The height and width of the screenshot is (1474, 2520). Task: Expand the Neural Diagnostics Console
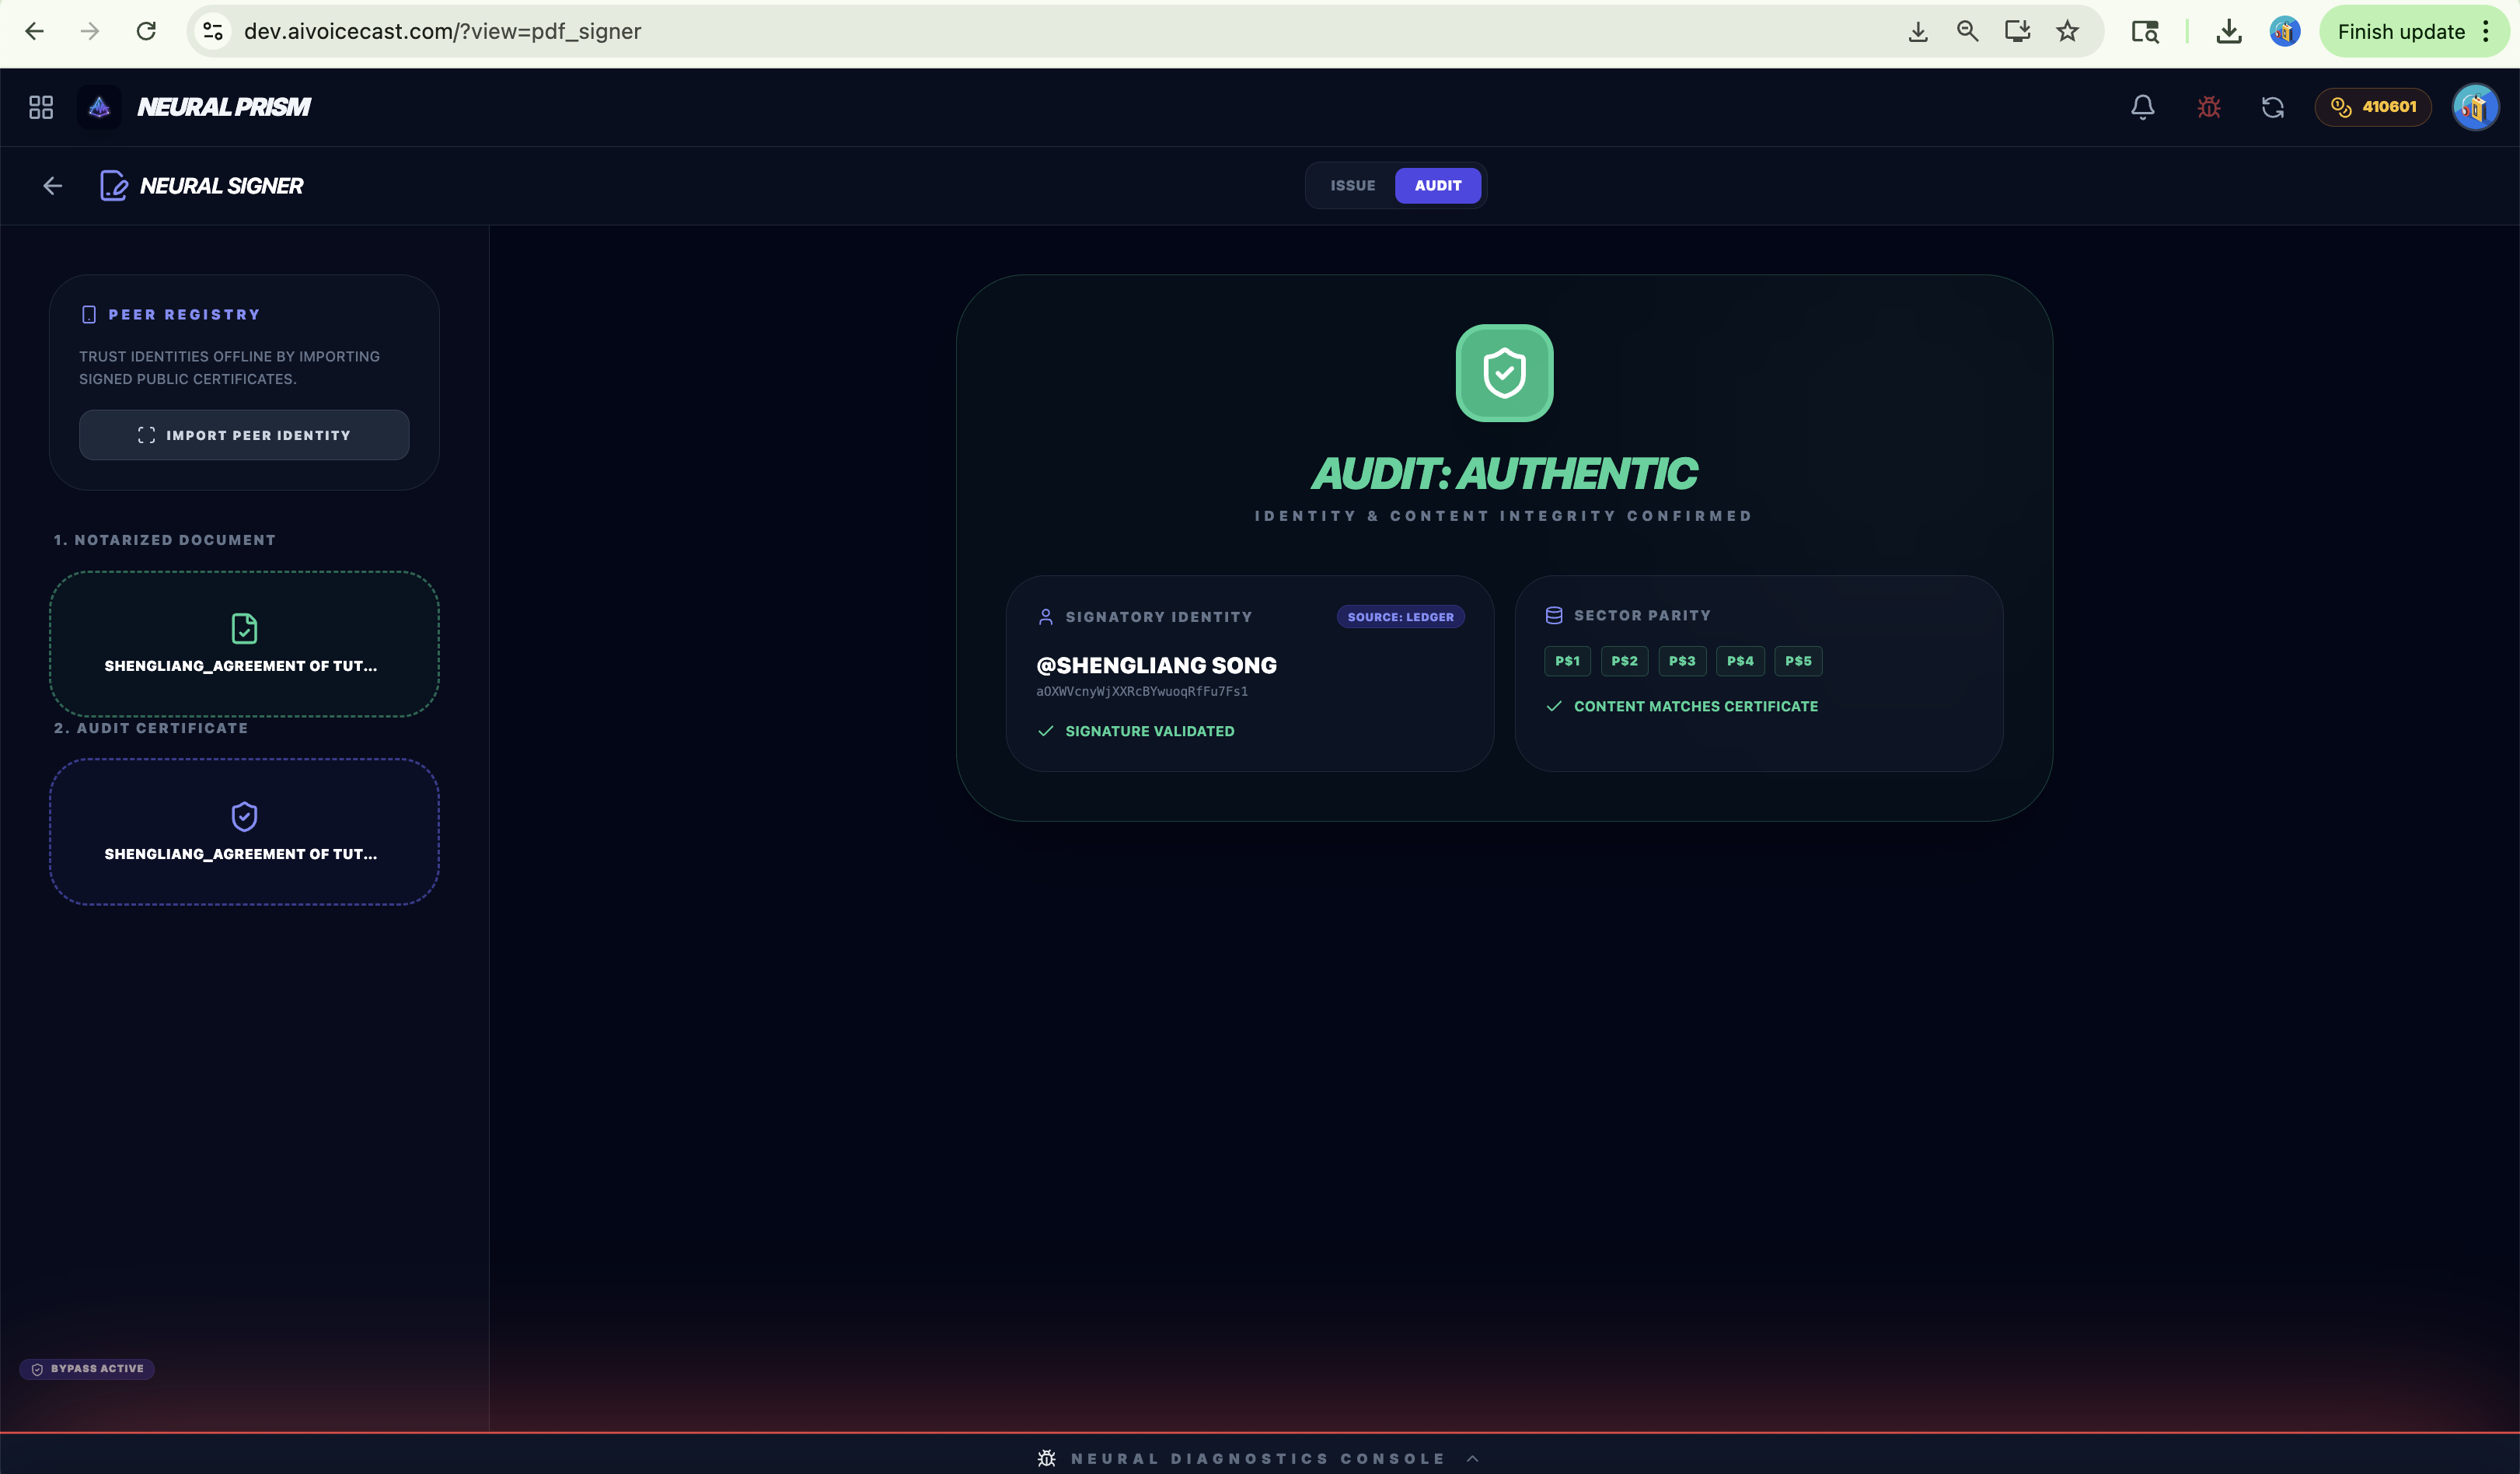(x=1258, y=1458)
